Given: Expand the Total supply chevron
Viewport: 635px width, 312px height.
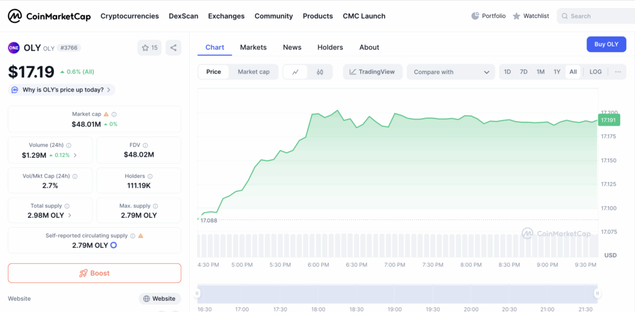Looking at the screenshot, I should tap(69, 215).
